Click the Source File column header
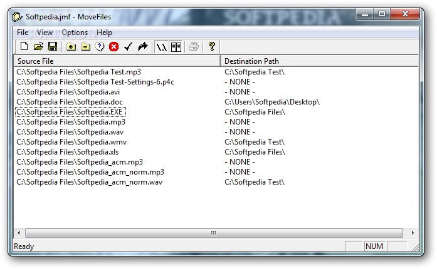This screenshot has height=269, width=437. pyautogui.click(x=117, y=61)
